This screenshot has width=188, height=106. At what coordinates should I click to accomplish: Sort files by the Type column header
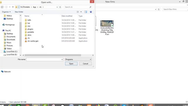click(x=80, y=16)
